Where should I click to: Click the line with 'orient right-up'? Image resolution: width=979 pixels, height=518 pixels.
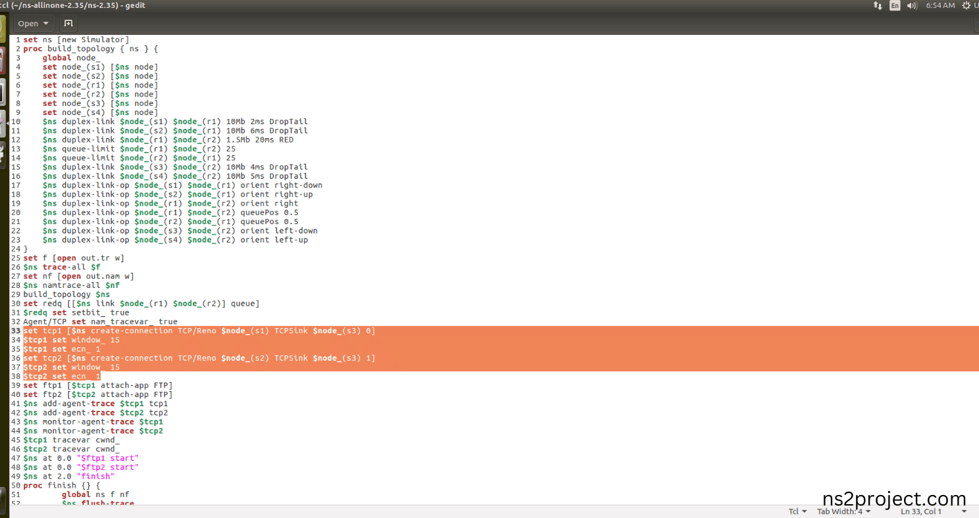(178, 194)
